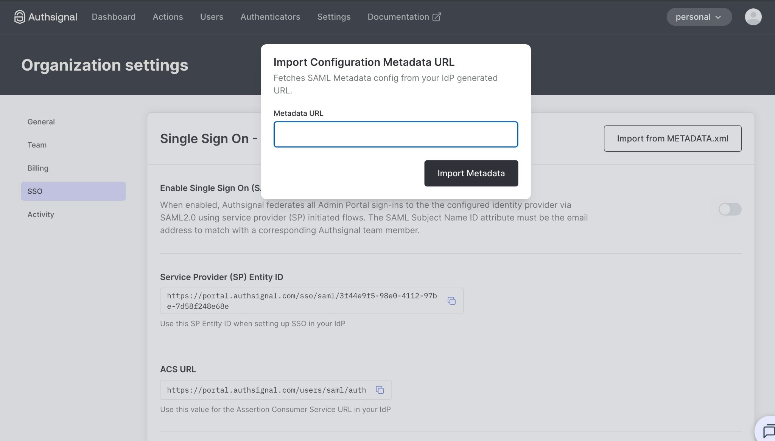Screen dimensions: 775x441
Task: Navigate to the Authenticators tab
Action: (x=270, y=17)
